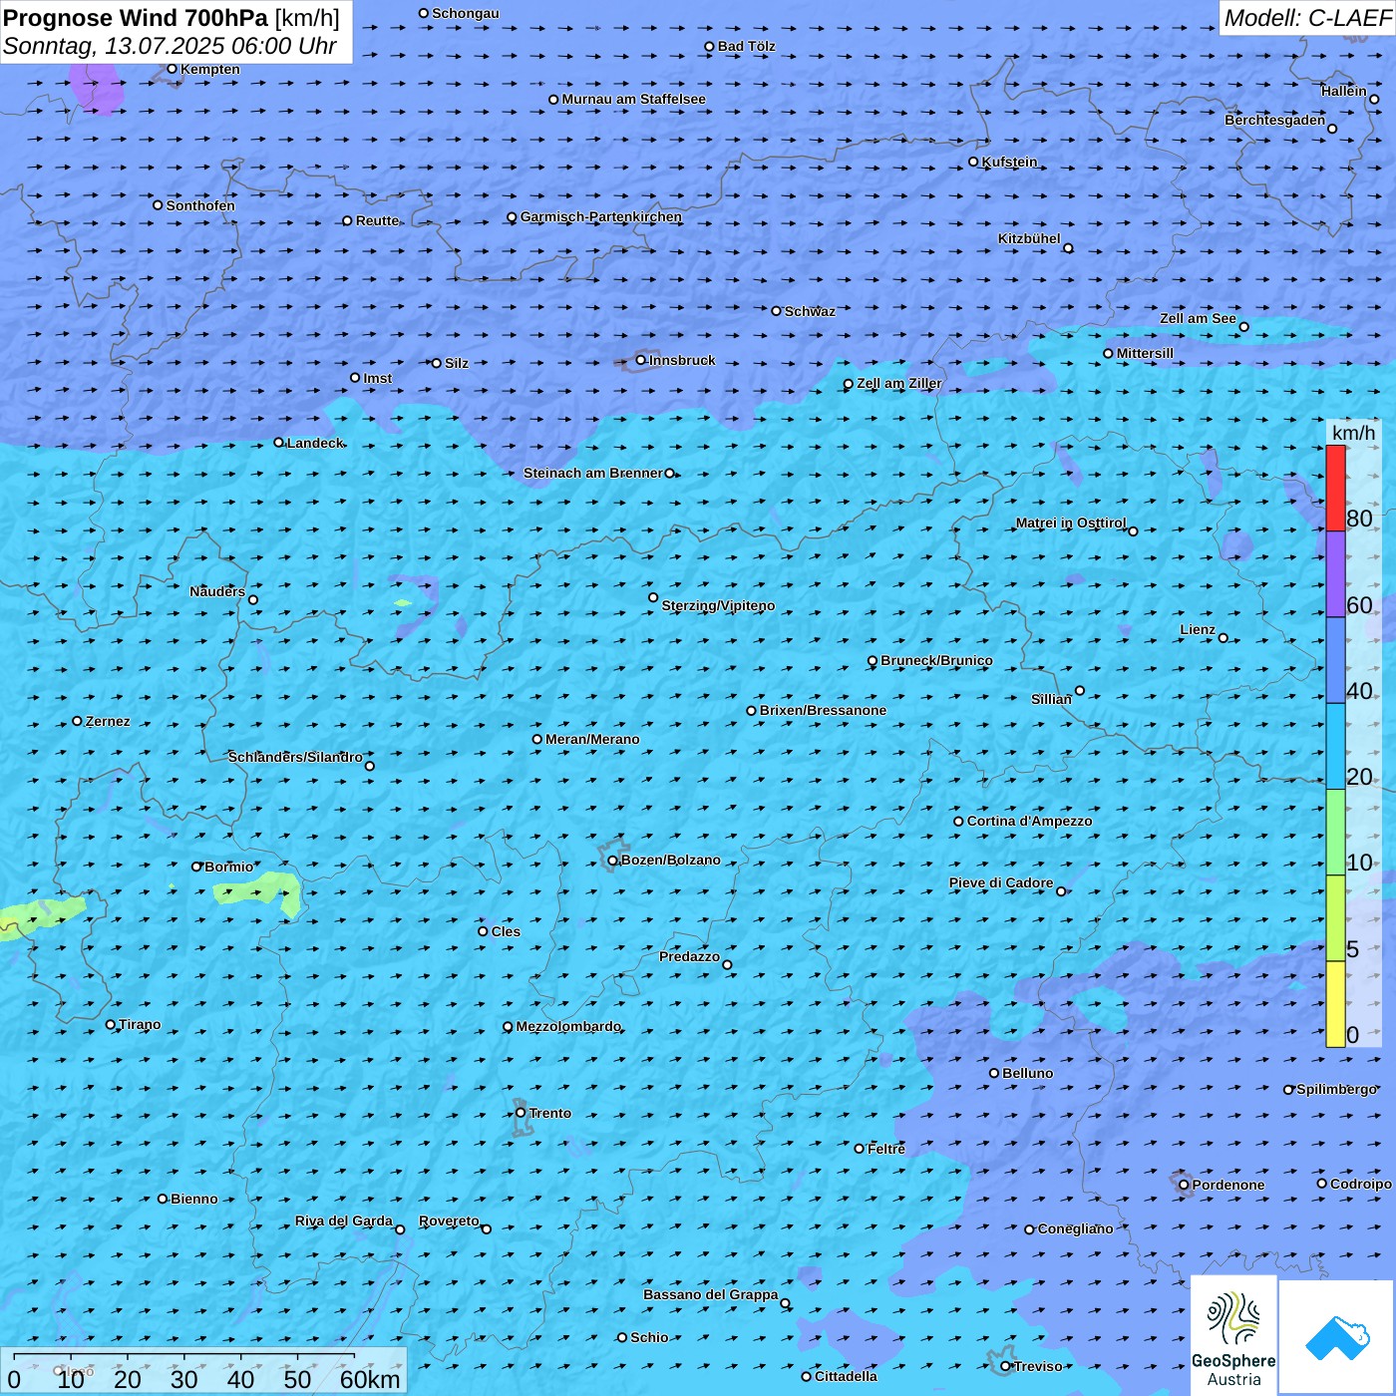The image size is (1396, 1396).
Task: Select the Riva del Garda label
Action: 343,1221
